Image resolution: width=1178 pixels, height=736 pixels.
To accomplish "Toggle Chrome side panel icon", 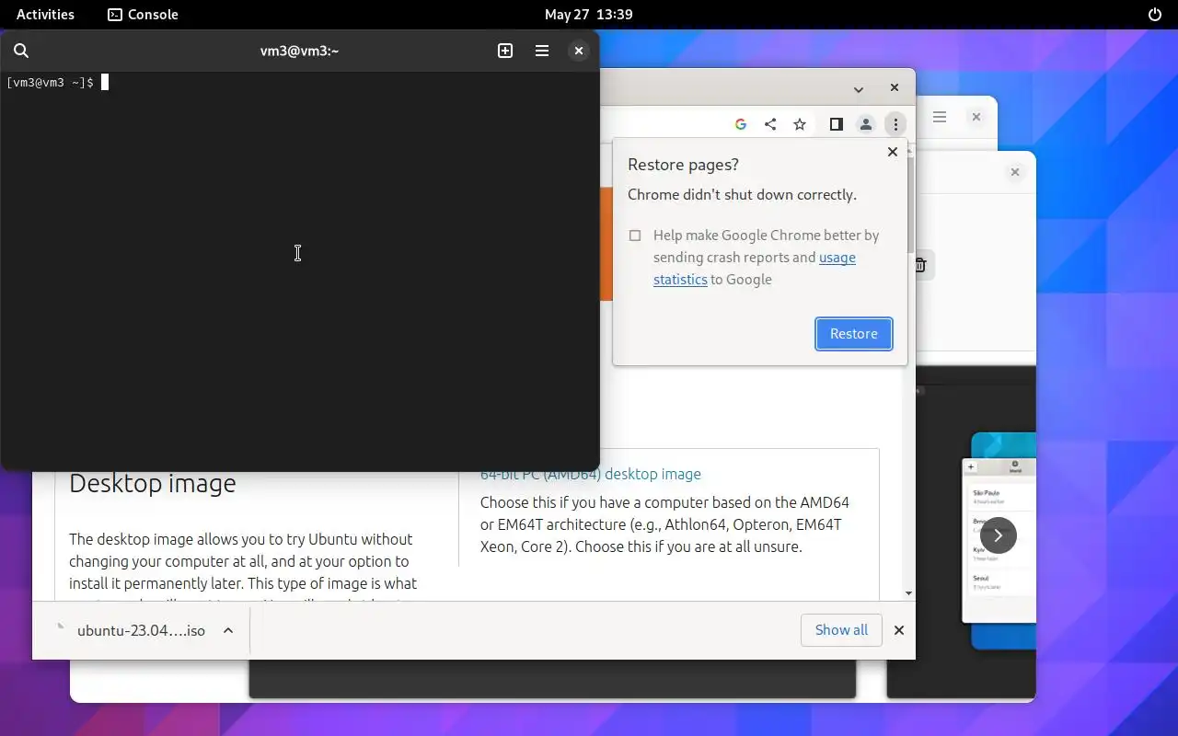I will 837,124.
